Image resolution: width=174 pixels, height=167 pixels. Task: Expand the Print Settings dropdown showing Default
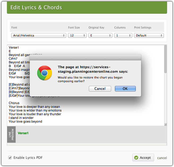pos(149,35)
